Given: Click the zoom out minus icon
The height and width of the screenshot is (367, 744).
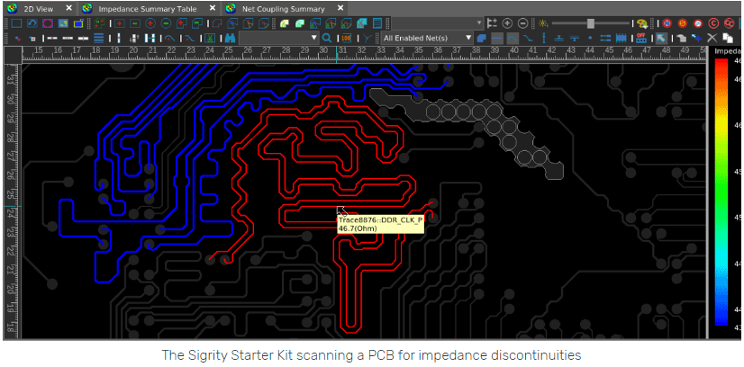Looking at the screenshot, I should (x=523, y=22).
